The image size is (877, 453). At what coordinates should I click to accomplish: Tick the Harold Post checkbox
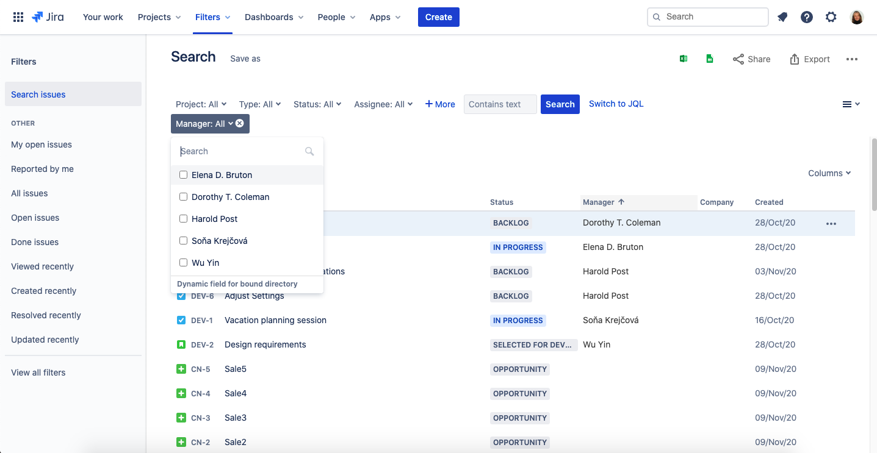pos(183,219)
